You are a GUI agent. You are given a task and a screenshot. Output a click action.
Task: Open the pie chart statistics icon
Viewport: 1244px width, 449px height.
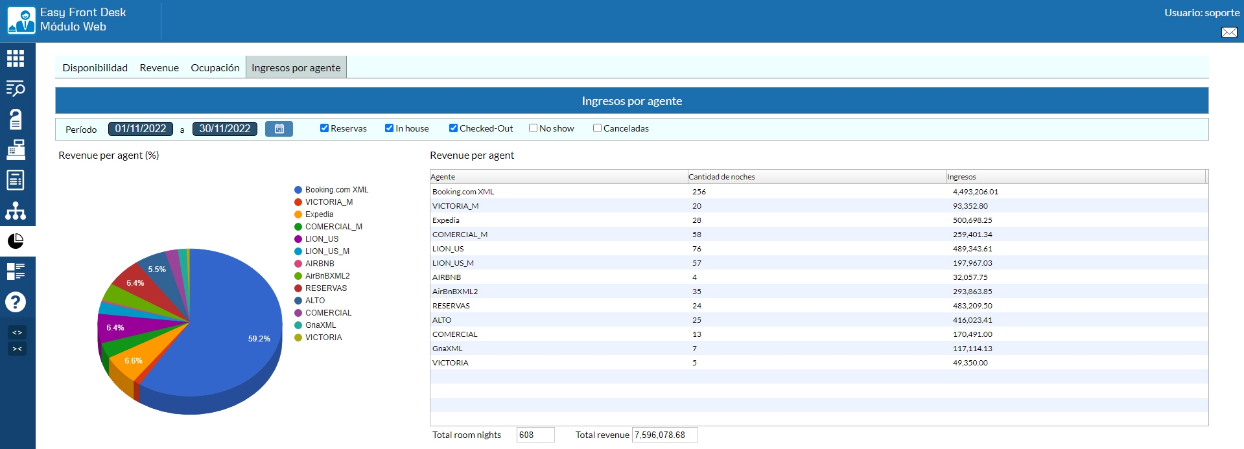(x=16, y=241)
